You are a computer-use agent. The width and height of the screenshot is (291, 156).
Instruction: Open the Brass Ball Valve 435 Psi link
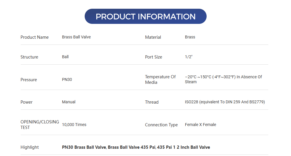click(x=132, y=147)
